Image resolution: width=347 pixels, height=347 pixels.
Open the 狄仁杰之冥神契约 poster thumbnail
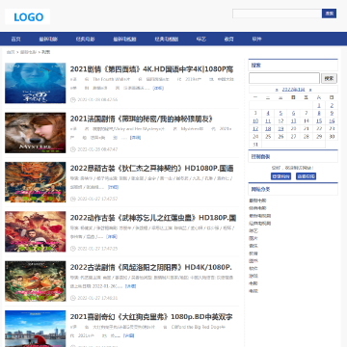click(36, 182)
